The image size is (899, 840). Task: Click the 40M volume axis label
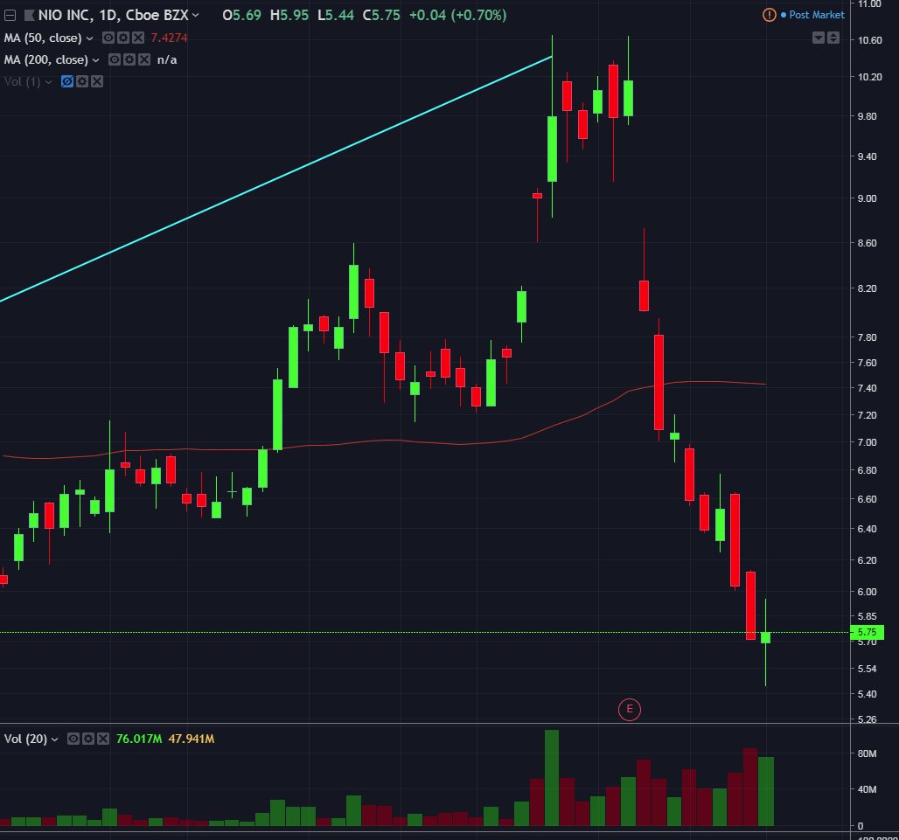point(867,789)
